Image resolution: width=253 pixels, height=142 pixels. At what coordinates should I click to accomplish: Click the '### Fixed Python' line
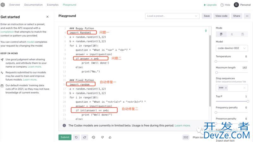[x=82, y=80]
